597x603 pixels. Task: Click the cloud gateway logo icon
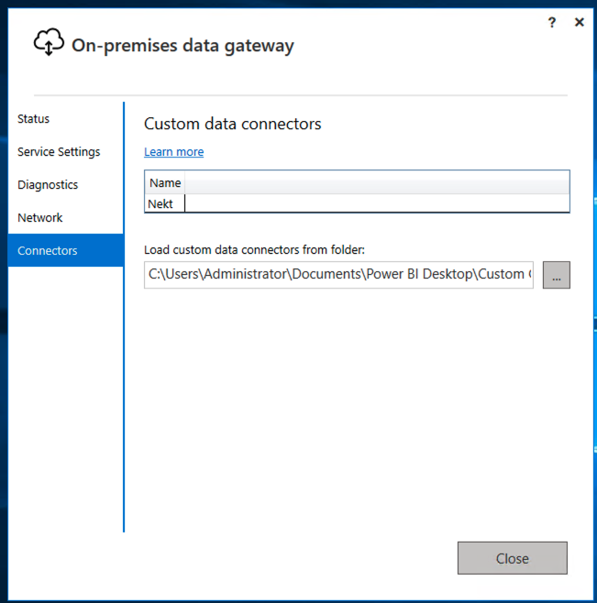pyautogui.click(x=49, y=42)
